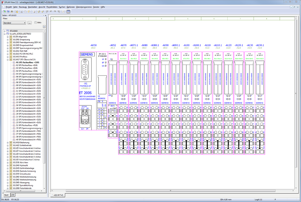301x202 pixels.
Task: Close the Seiten navigator panel with its X
Action: coord(46,15)
